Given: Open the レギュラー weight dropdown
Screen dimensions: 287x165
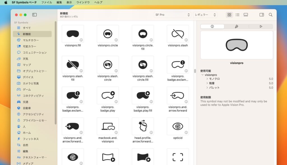Looking at the screenshot, I should [205, 15].
